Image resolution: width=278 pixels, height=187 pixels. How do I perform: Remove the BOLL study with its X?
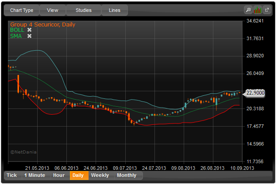[29, 30]
